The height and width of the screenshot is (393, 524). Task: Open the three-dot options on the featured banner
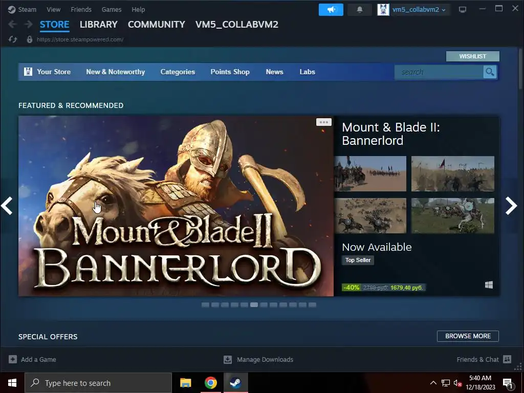(324, 122)
